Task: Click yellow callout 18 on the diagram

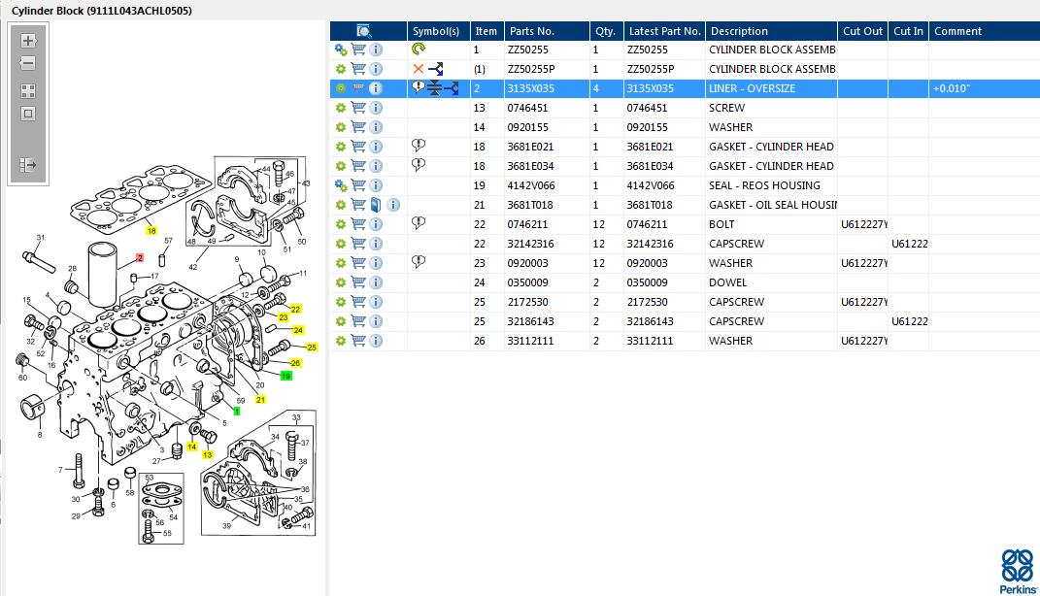Action: click(x=151, y=231)
